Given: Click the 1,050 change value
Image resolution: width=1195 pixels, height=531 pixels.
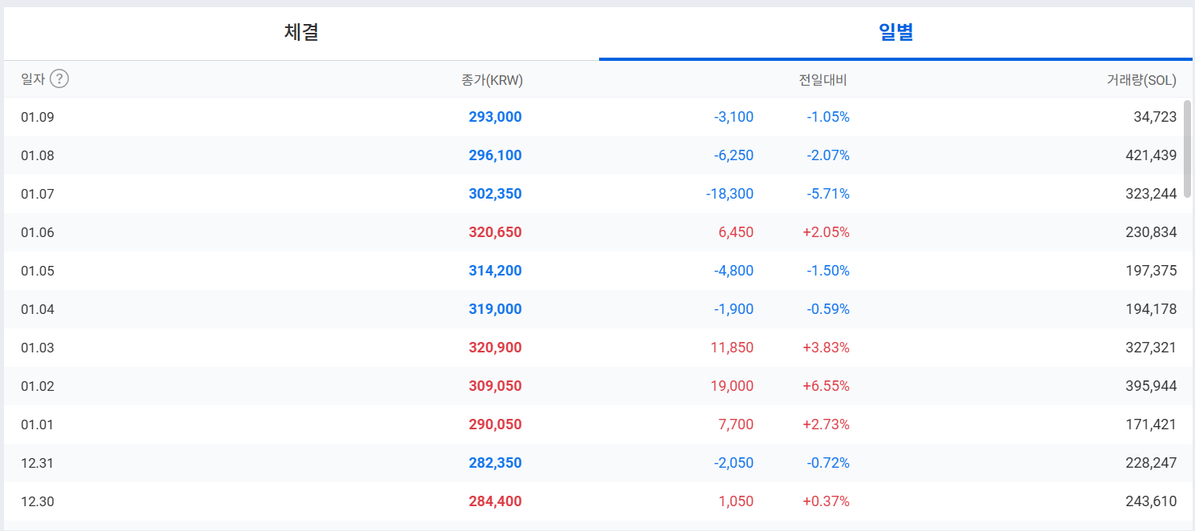Looking at the screenshot, I should (736, 501).
